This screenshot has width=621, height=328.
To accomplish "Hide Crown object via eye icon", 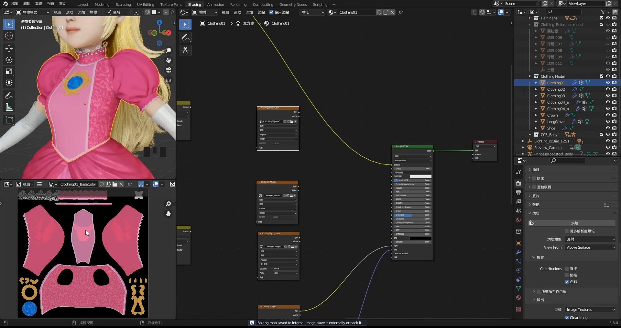I will pyautogui.click(x=608, y=115).
